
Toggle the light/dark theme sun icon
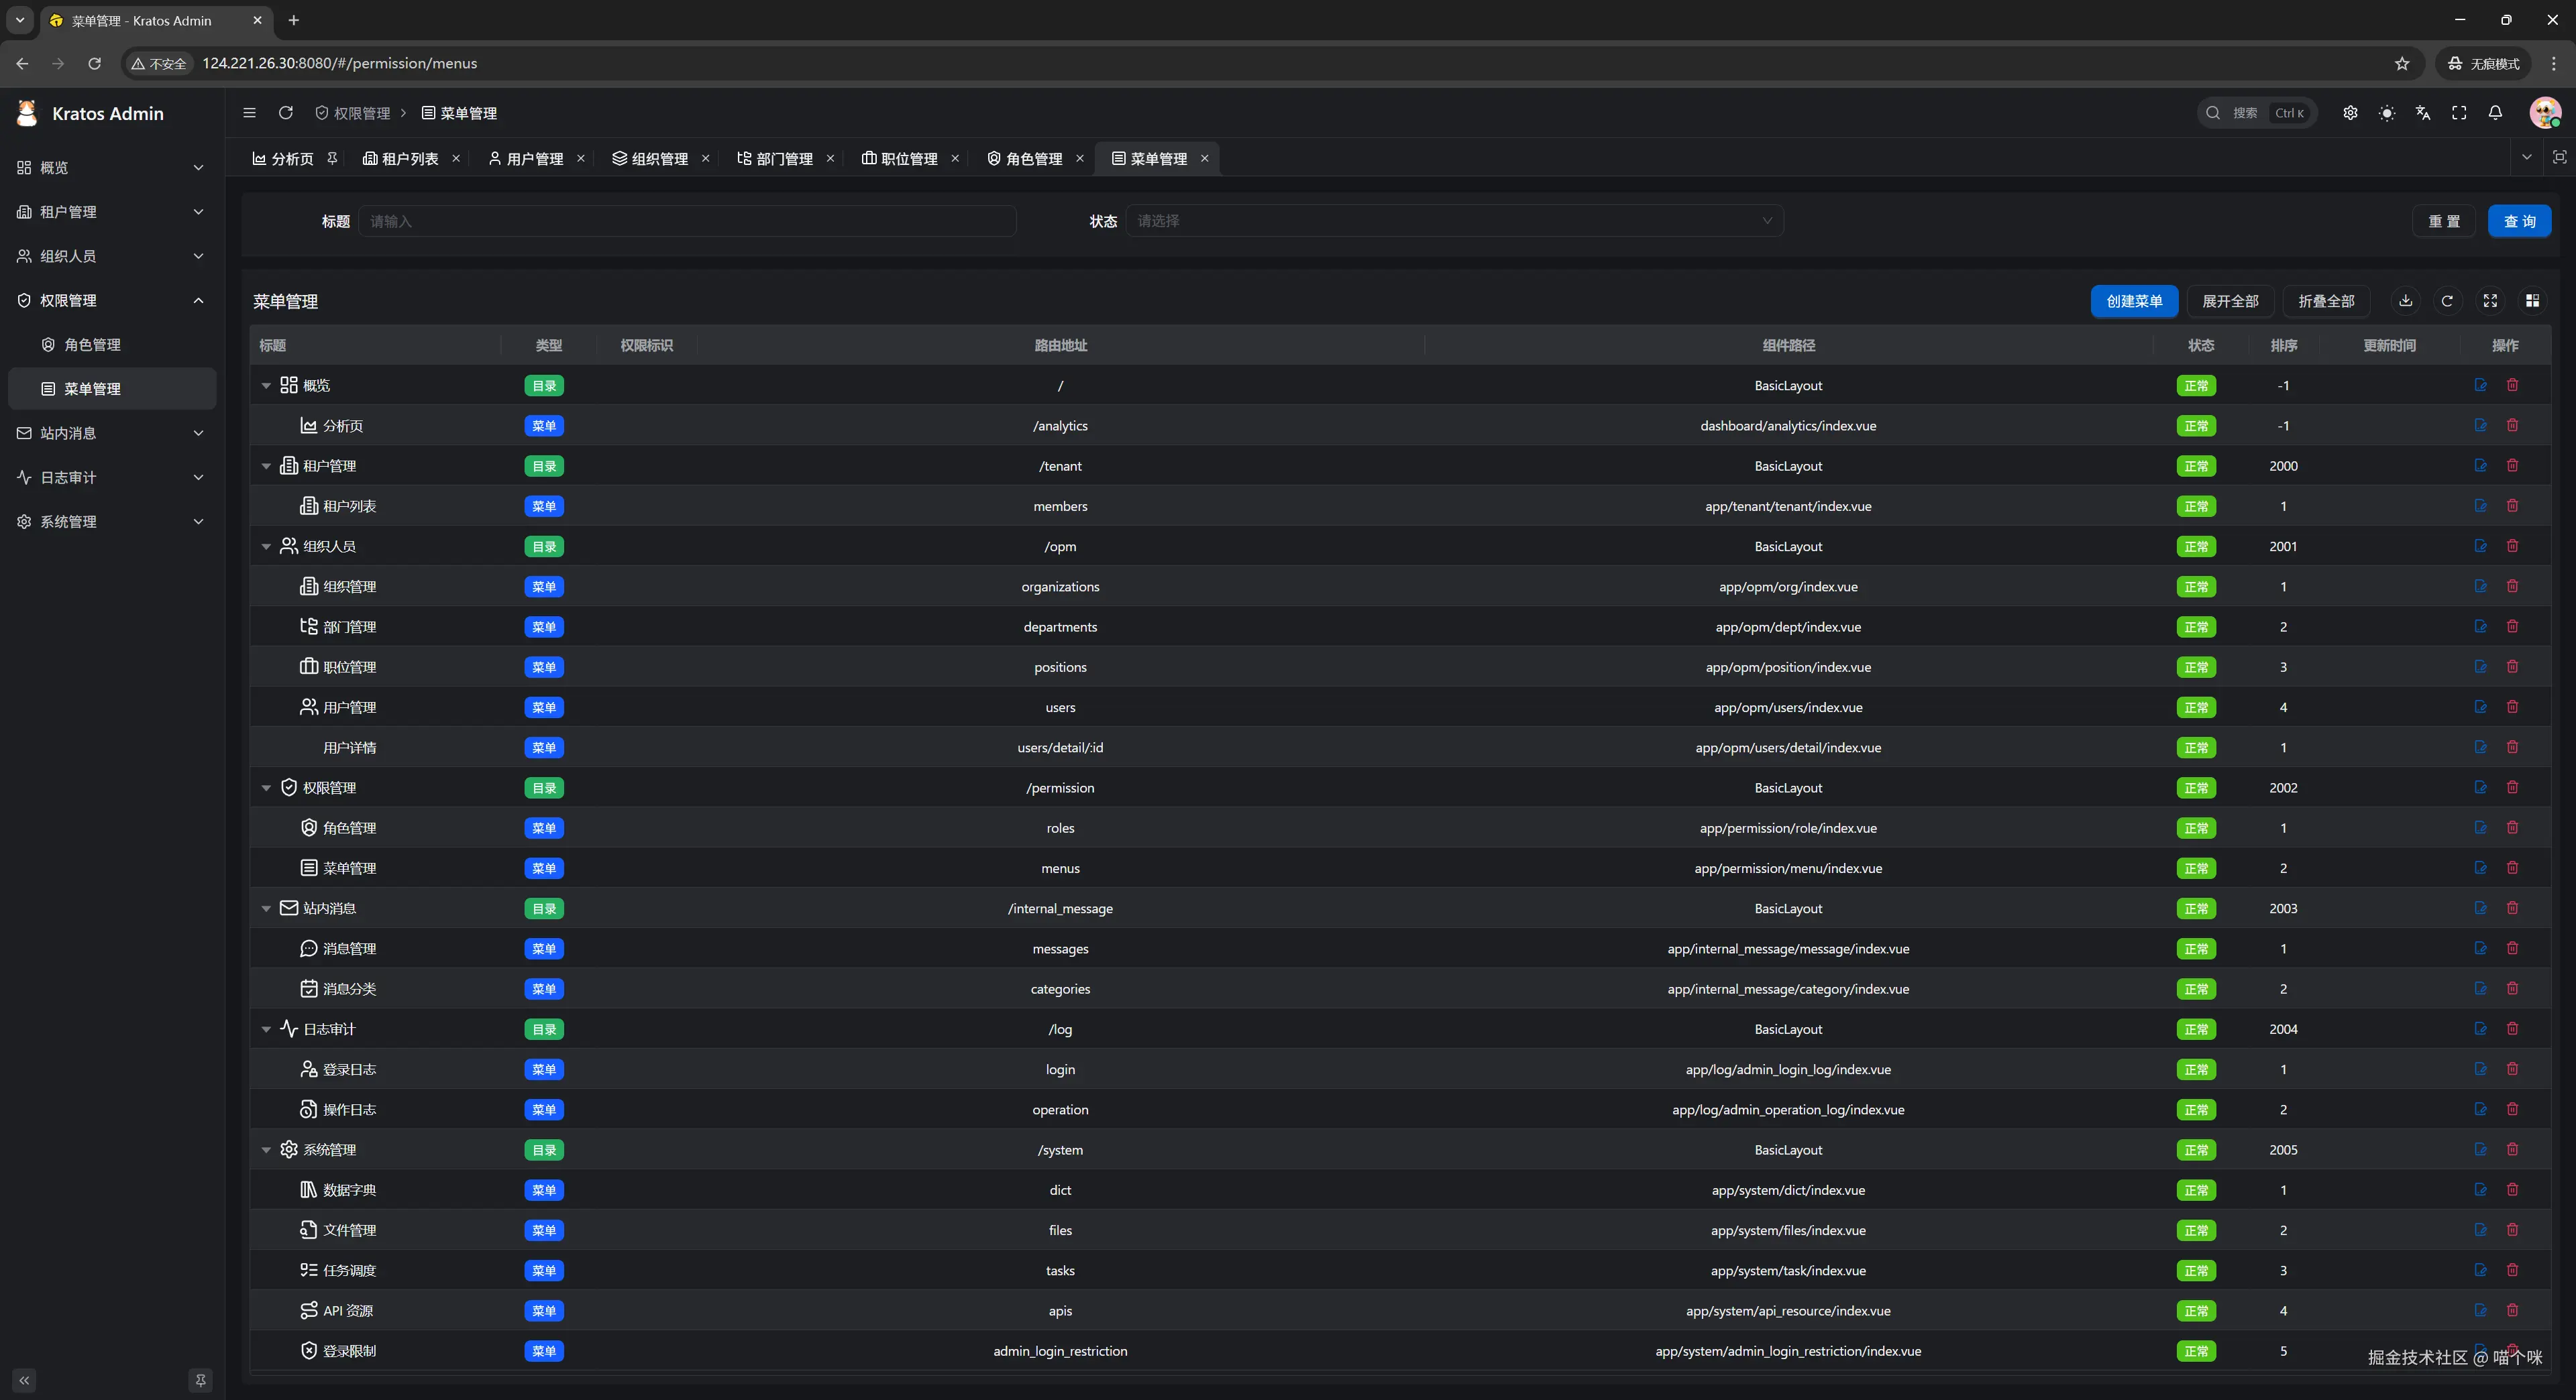coord(2387,113)
